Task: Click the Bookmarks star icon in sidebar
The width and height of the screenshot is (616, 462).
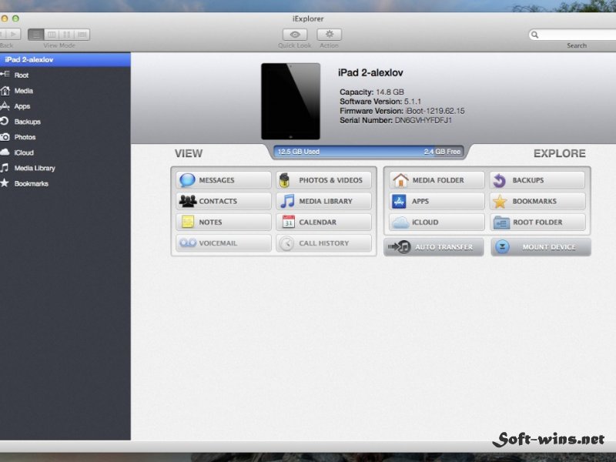Action: (5, 183)
